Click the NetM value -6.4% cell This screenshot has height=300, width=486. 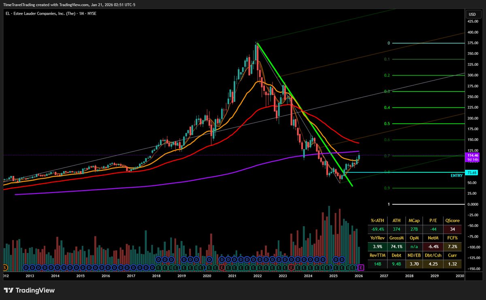(x=433, y=246)
